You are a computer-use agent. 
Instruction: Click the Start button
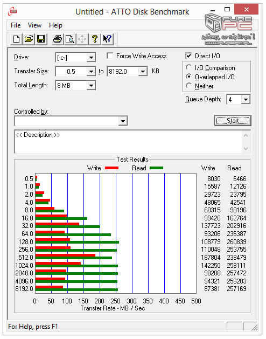coord(233,121)
